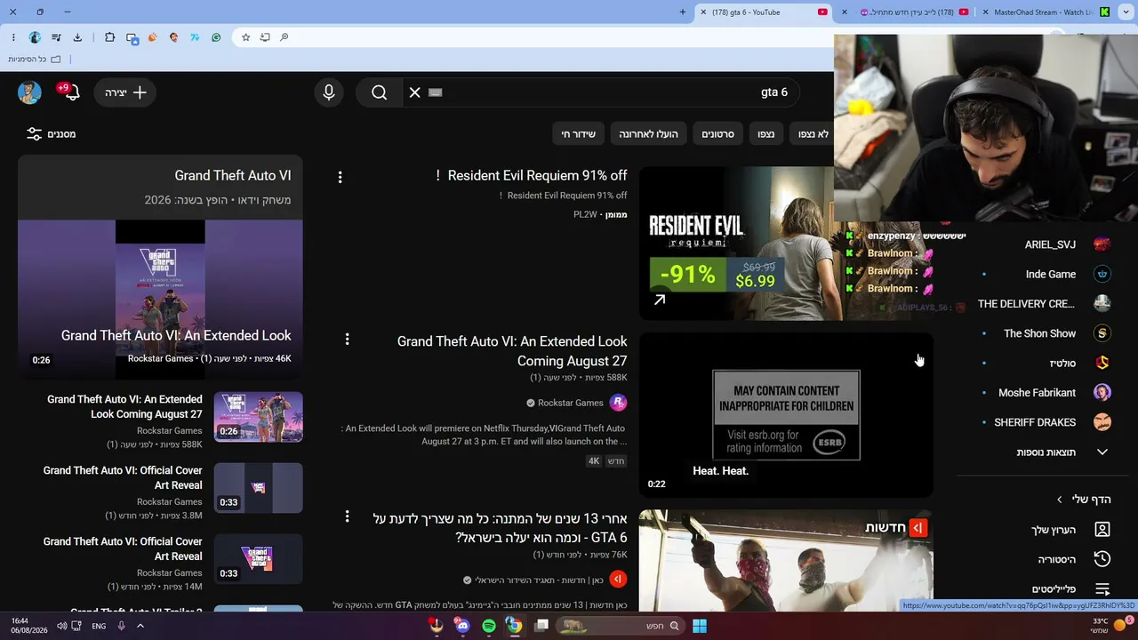Click the green Grammarly extension icon
The width and height of the screenshot is (1138, 640).
pyautogui.click(x=216, y=37)
